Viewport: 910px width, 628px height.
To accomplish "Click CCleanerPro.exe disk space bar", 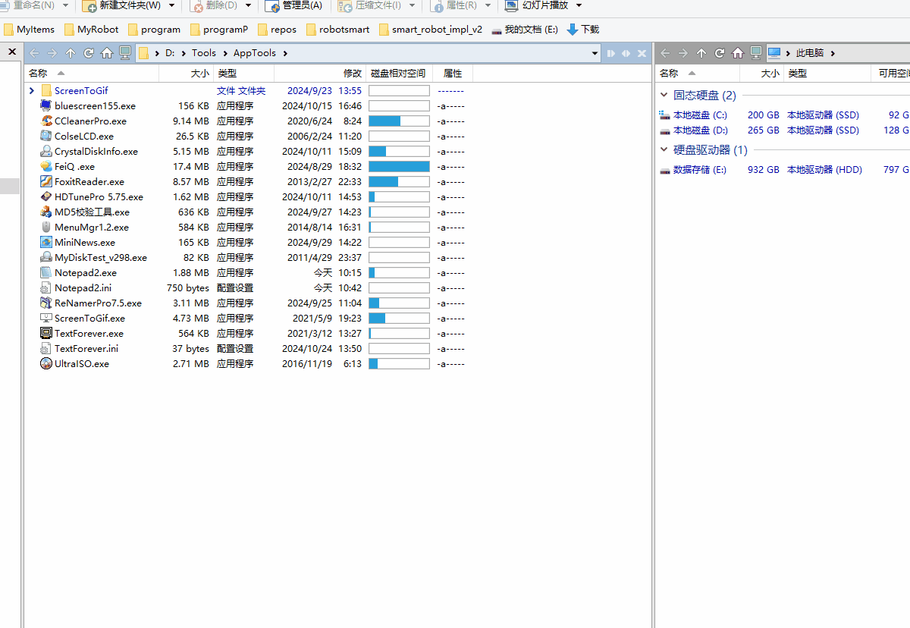I will [x=399, y=121].
